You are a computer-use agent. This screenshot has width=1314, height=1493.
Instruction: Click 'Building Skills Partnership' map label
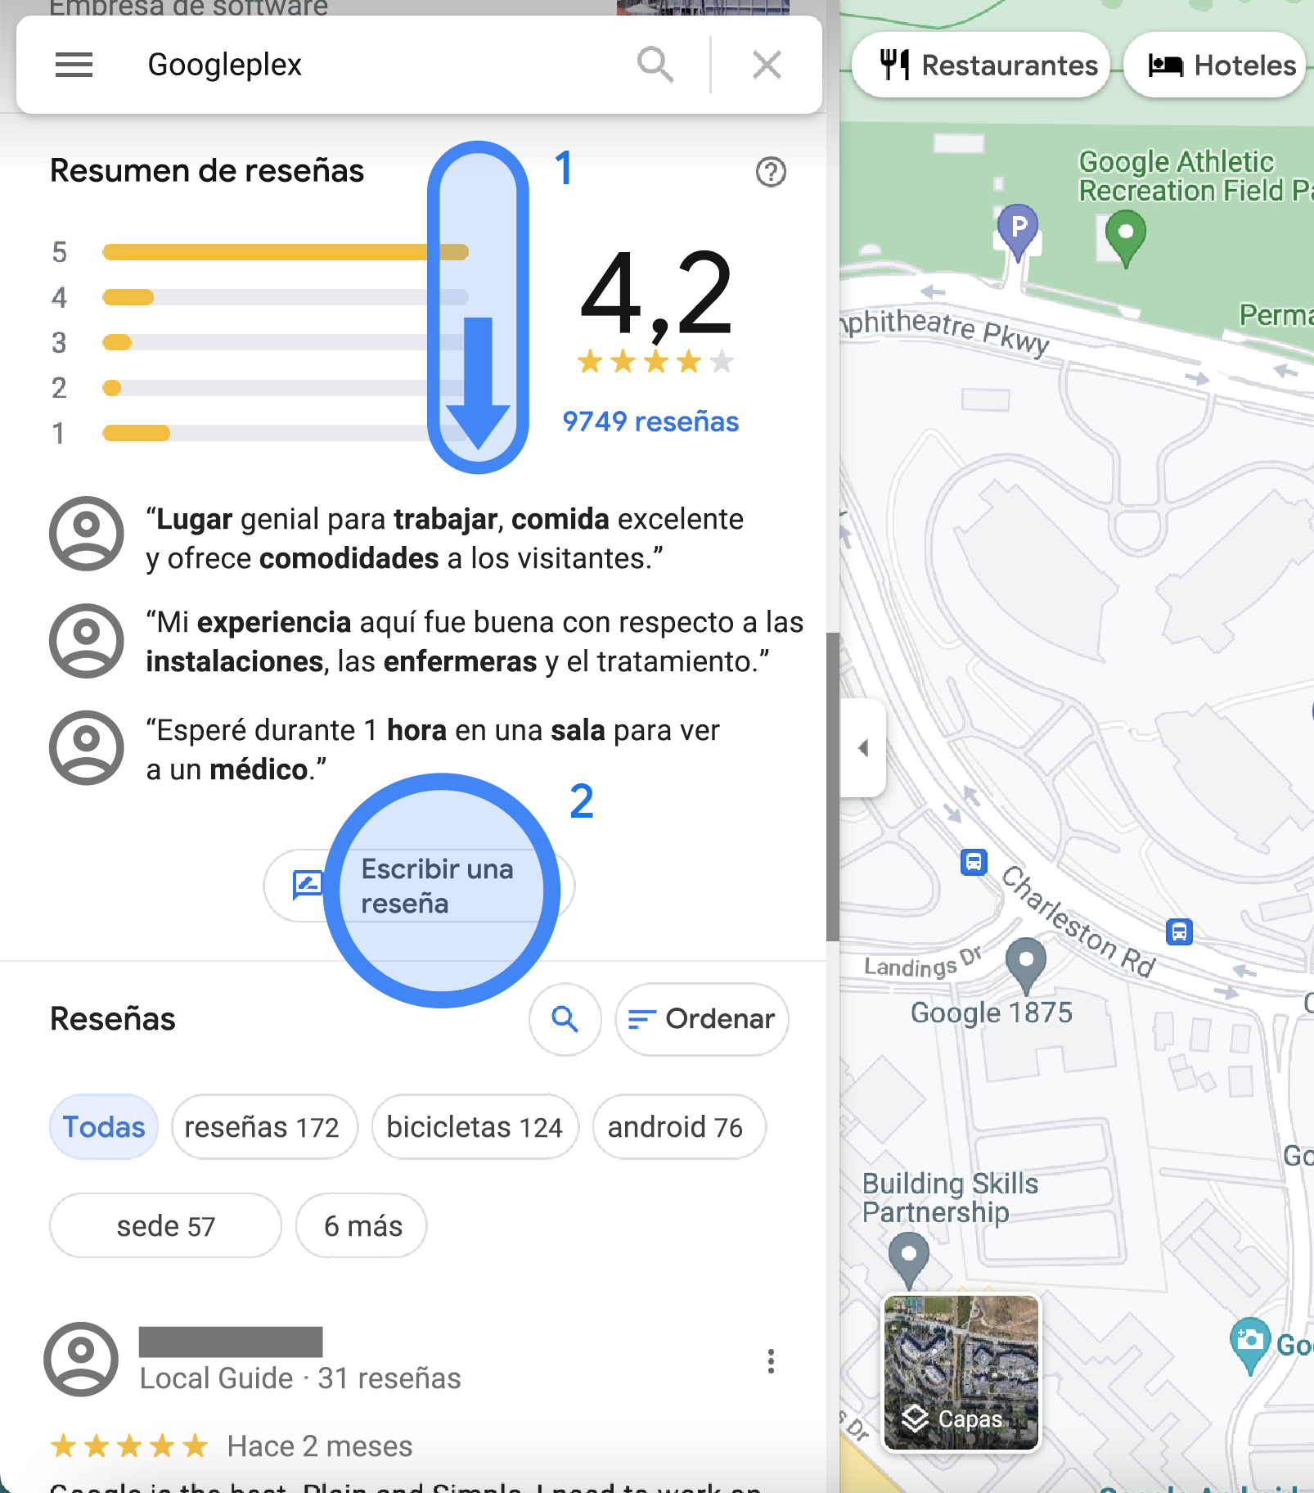tap(950, 1198)
